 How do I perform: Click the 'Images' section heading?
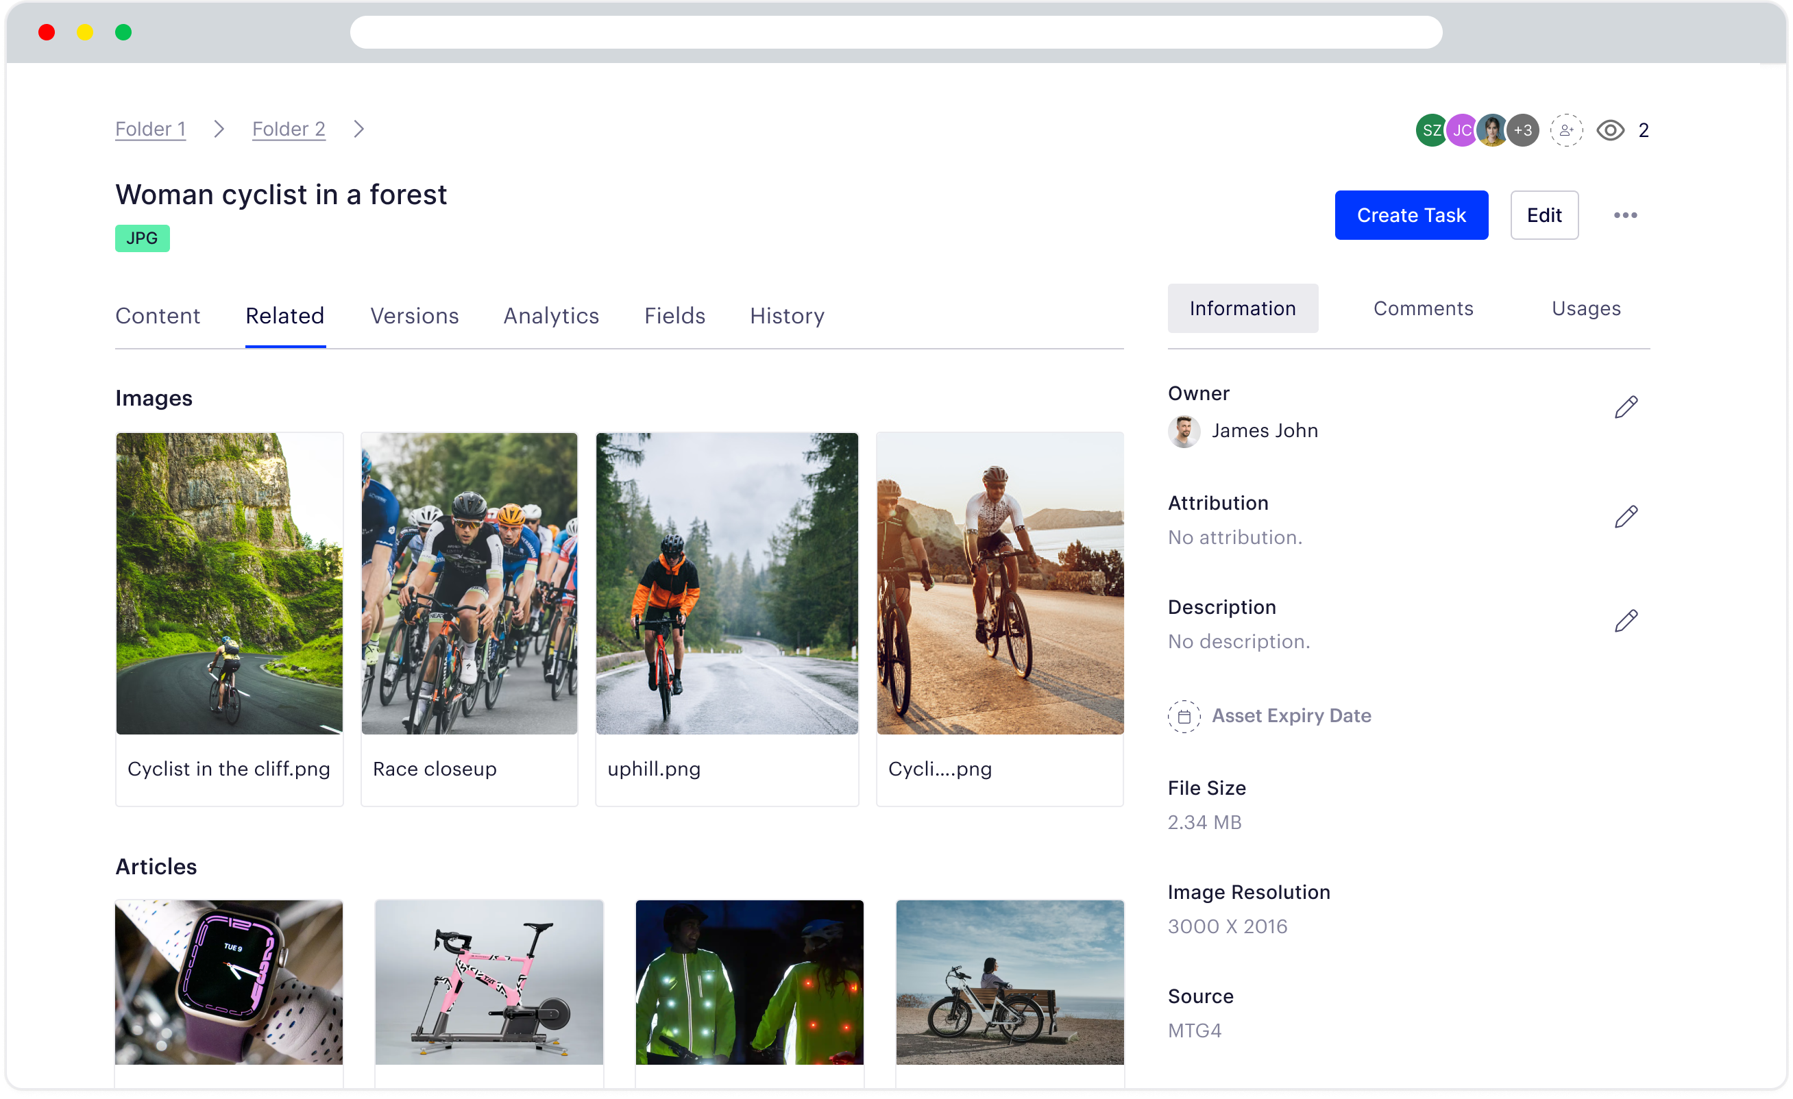154,399
